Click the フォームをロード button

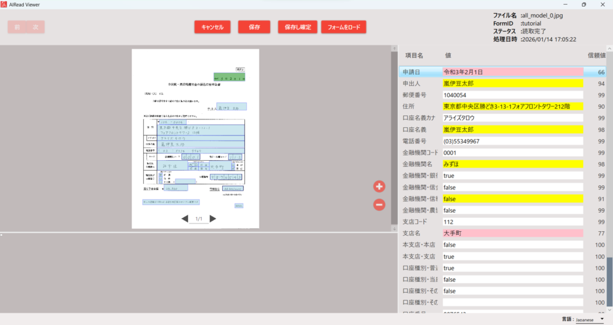[x=344, y=27]
